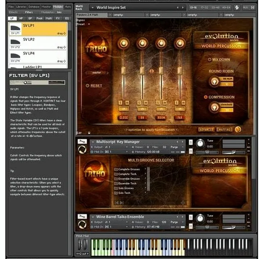259x259 pixels.
Task: Go to the next multi with the right arrow beside World Inspire Set
Action: tap(183, 8)
